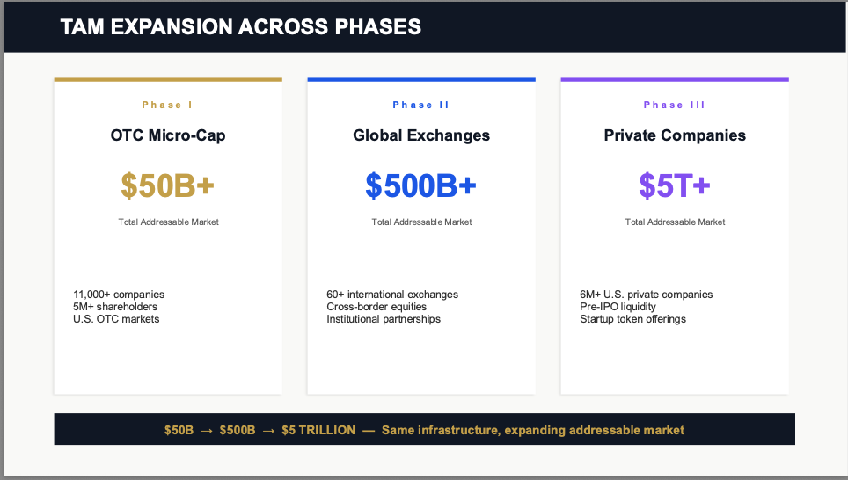Select the "Cross-border equities" line
This screenshot has height=480, width=848.
tap(376, 307)
